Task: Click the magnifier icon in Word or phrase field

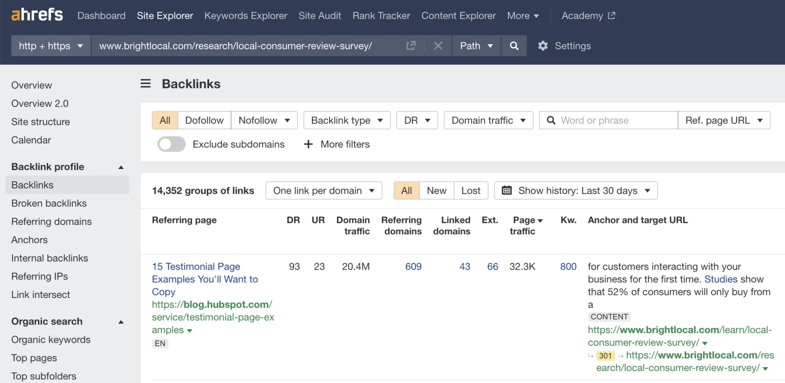Action: point(551,120)
